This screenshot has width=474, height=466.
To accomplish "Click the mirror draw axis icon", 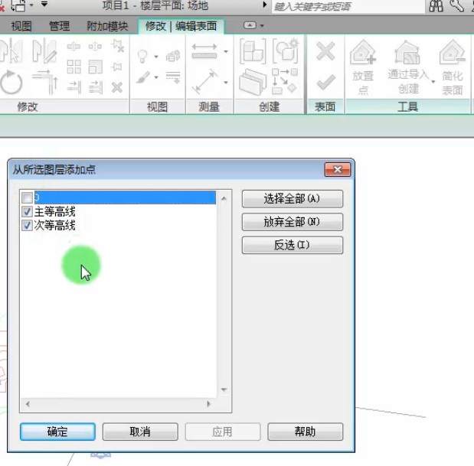I will click(44, 51).
